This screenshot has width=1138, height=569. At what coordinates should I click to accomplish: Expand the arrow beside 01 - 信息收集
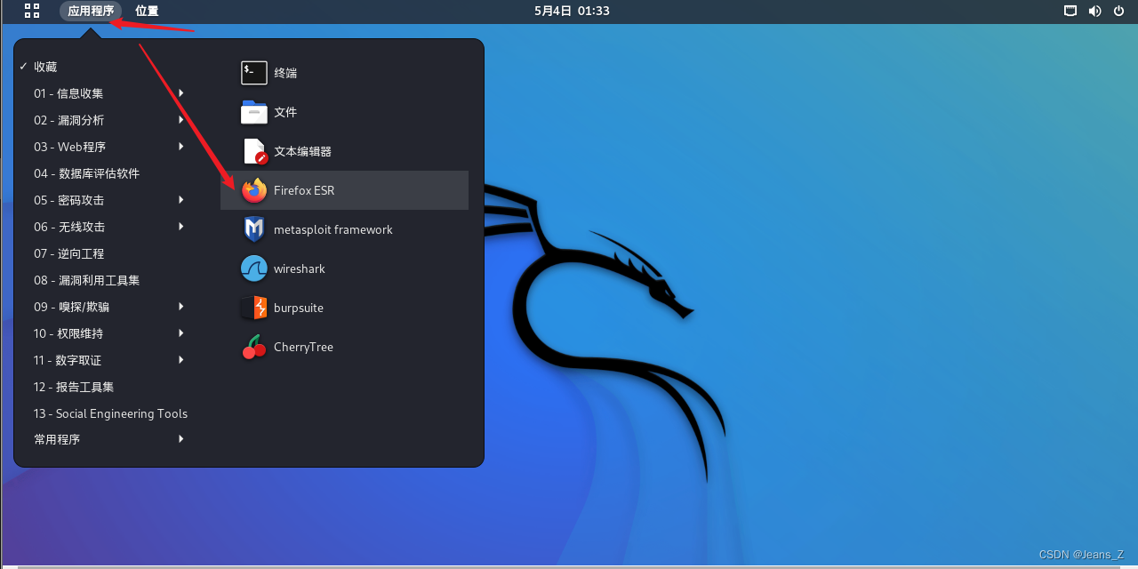(181, 93)
